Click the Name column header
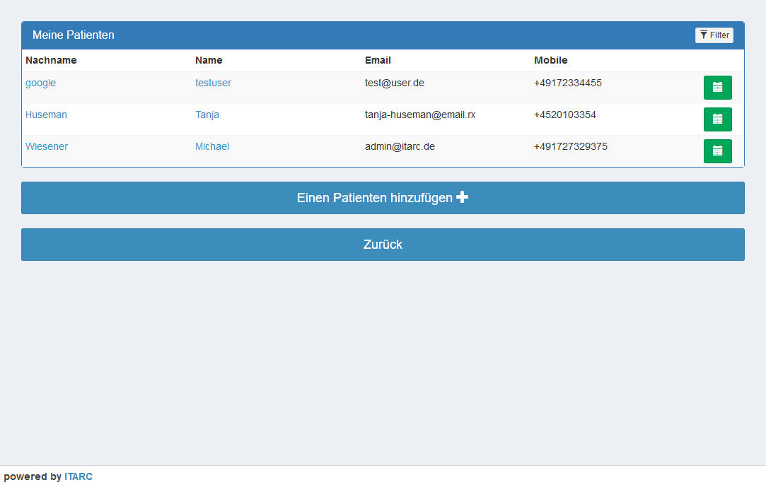Screen dimensions: 766x487 point(209,60)
